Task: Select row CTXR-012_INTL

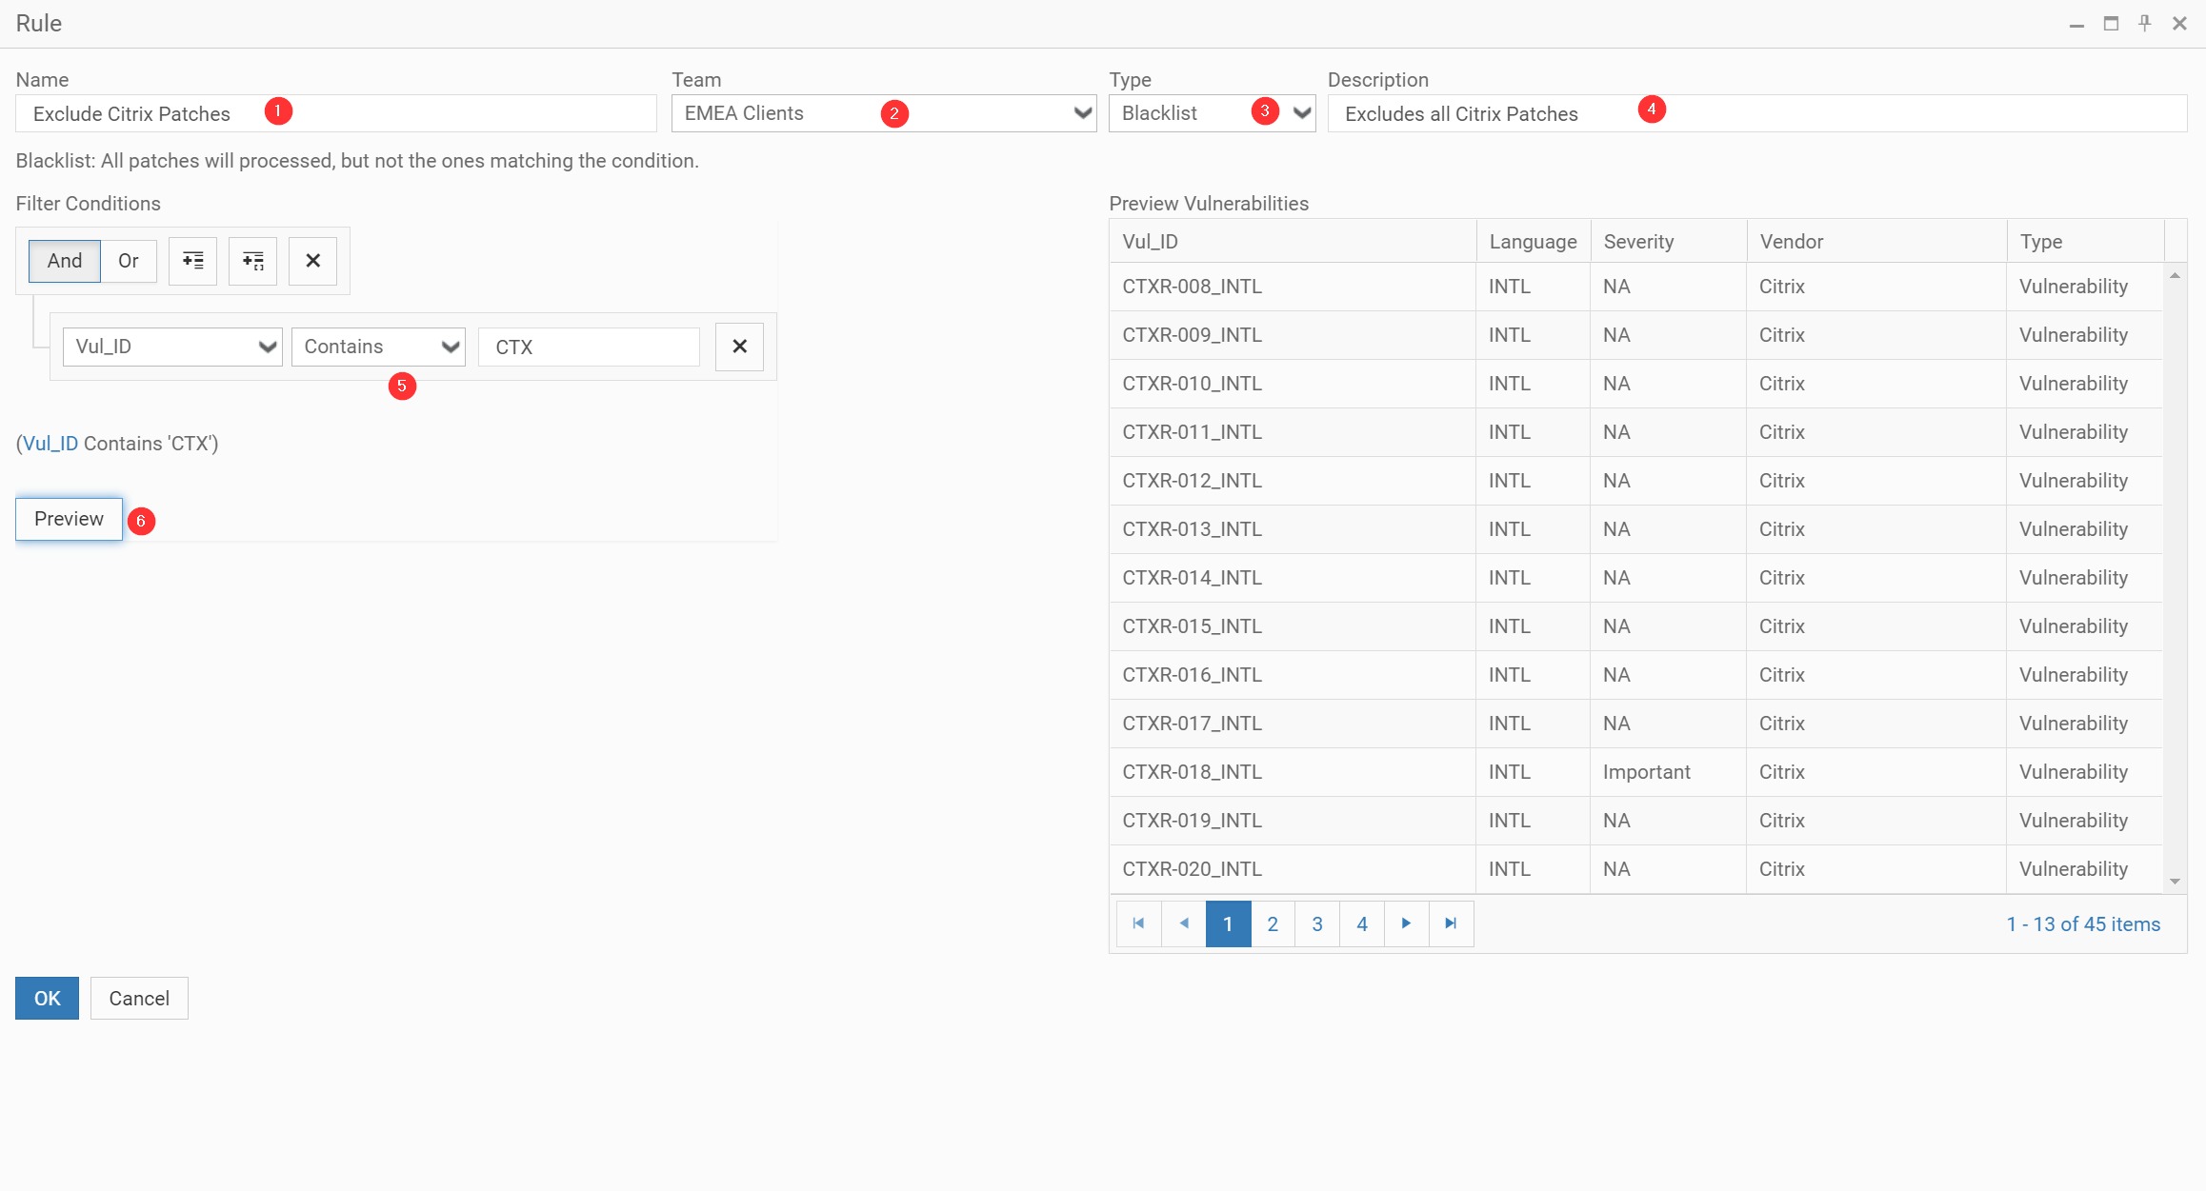Action: 1636,481
